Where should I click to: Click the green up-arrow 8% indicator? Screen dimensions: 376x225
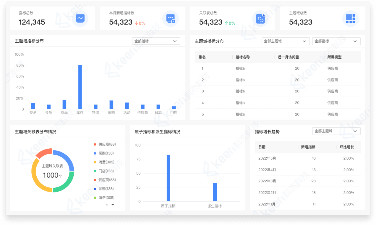pyautogui.click(x=230, y=23)
